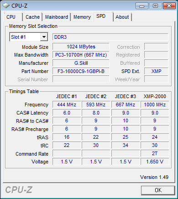Screen dimensions: 178x199
Task: Minimize the CPU-Z window
Action: click(142, 6)
